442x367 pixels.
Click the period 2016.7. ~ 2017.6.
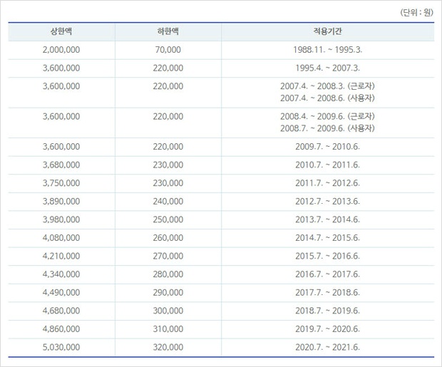click(x=327, y=274)
